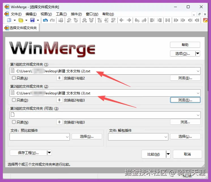Expand the 保存工程(V) dropdown arrow

coord(49,153)
